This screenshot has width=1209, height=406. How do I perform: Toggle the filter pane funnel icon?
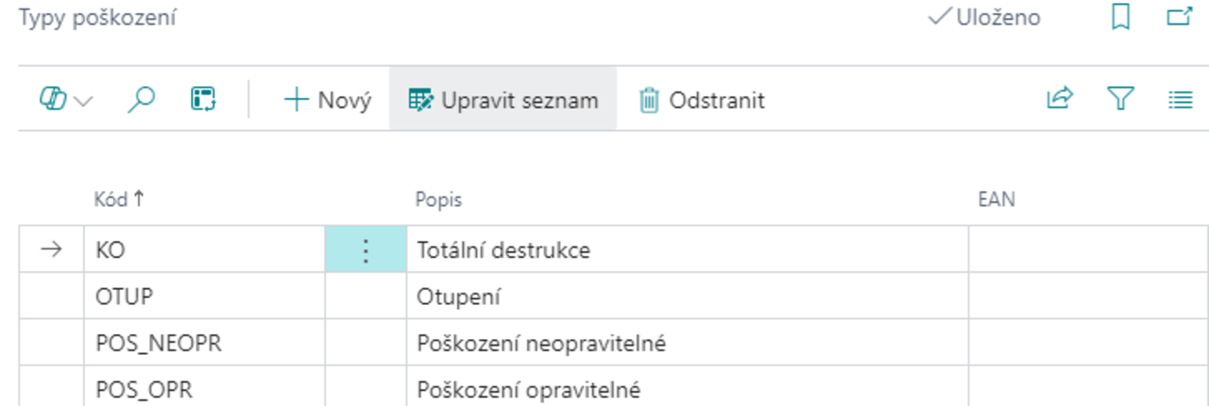(1120, 99)
